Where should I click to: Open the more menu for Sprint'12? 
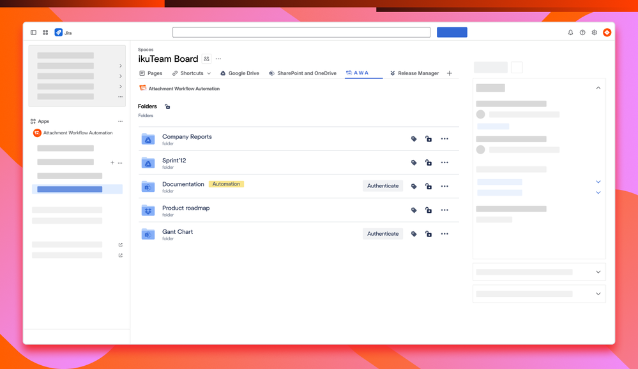pos(444,163)
